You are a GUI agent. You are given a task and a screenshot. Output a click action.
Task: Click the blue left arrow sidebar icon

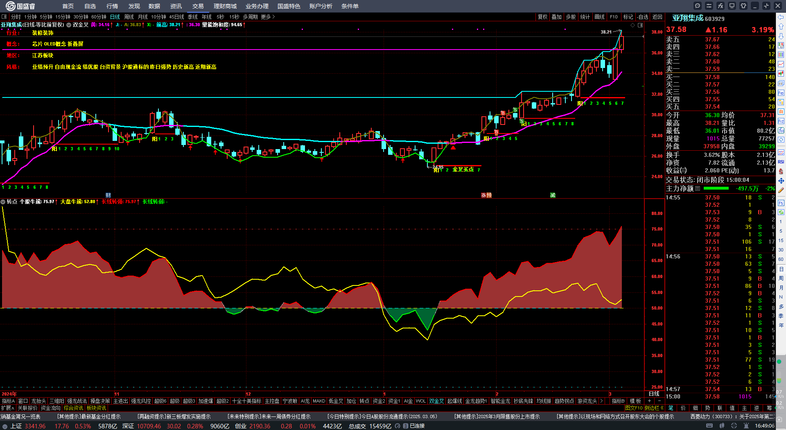(x=781, y=17)
